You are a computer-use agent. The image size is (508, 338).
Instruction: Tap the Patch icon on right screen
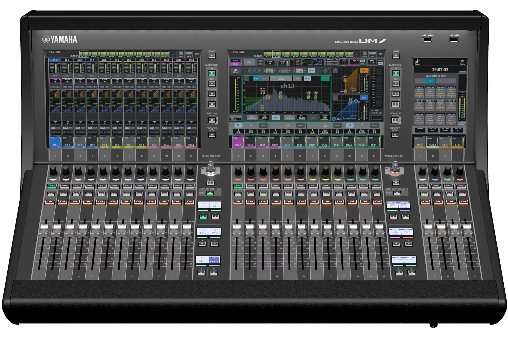click(365, 54)
